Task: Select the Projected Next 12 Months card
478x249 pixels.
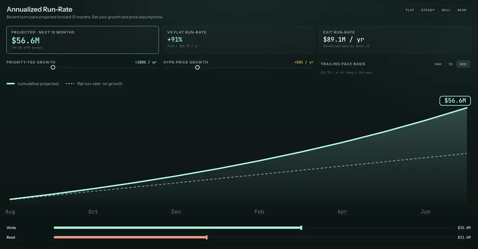Action: 82,40
